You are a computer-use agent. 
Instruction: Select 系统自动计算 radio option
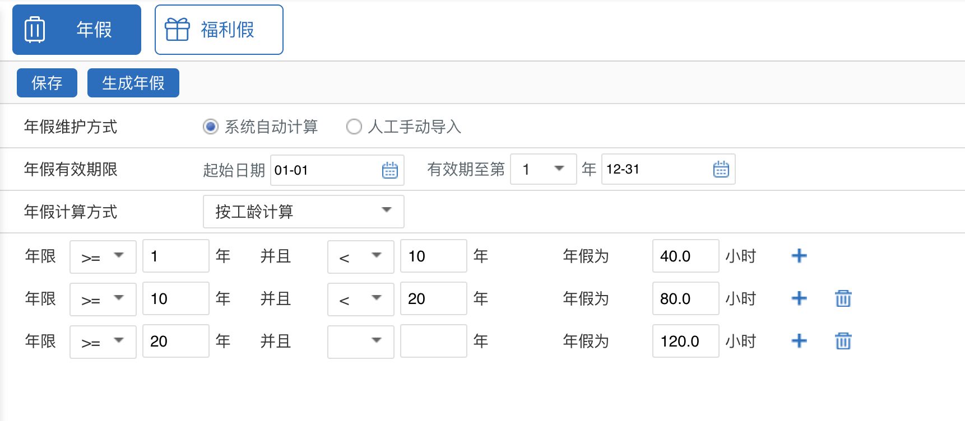[211, 127]
